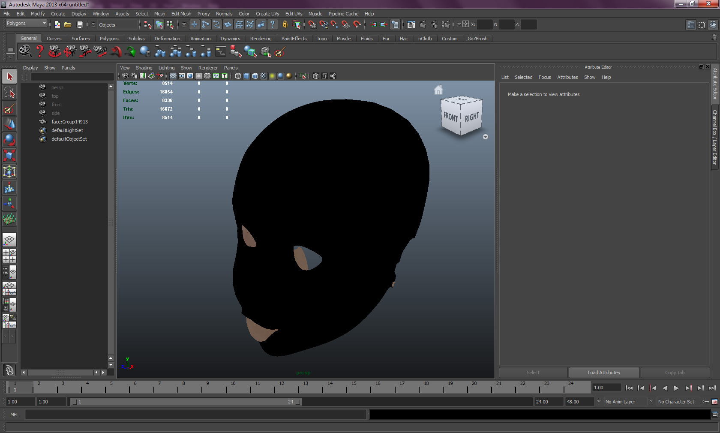Screen dimensions: 720x433
Task: Toggle Snap to grids magnet icon
Action: [x=312, y=24]
